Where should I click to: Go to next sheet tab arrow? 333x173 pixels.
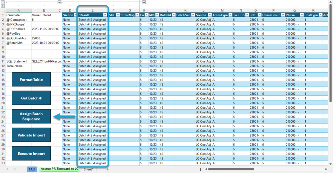click(15, 169)
